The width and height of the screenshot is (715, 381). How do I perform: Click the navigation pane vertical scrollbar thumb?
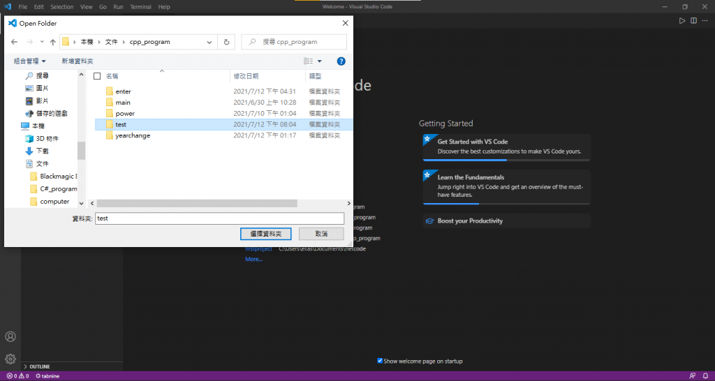click(x=82, y=151)
